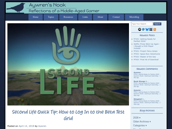Click the April 14, 2018 post date
The width and height of the screenshot is (172, 129).
click(26, 126)
